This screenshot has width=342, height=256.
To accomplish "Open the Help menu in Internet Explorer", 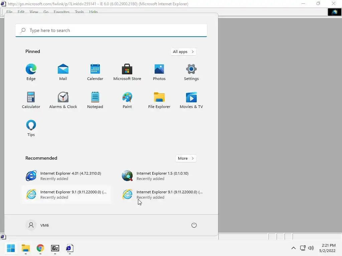I will coord(93,12).
